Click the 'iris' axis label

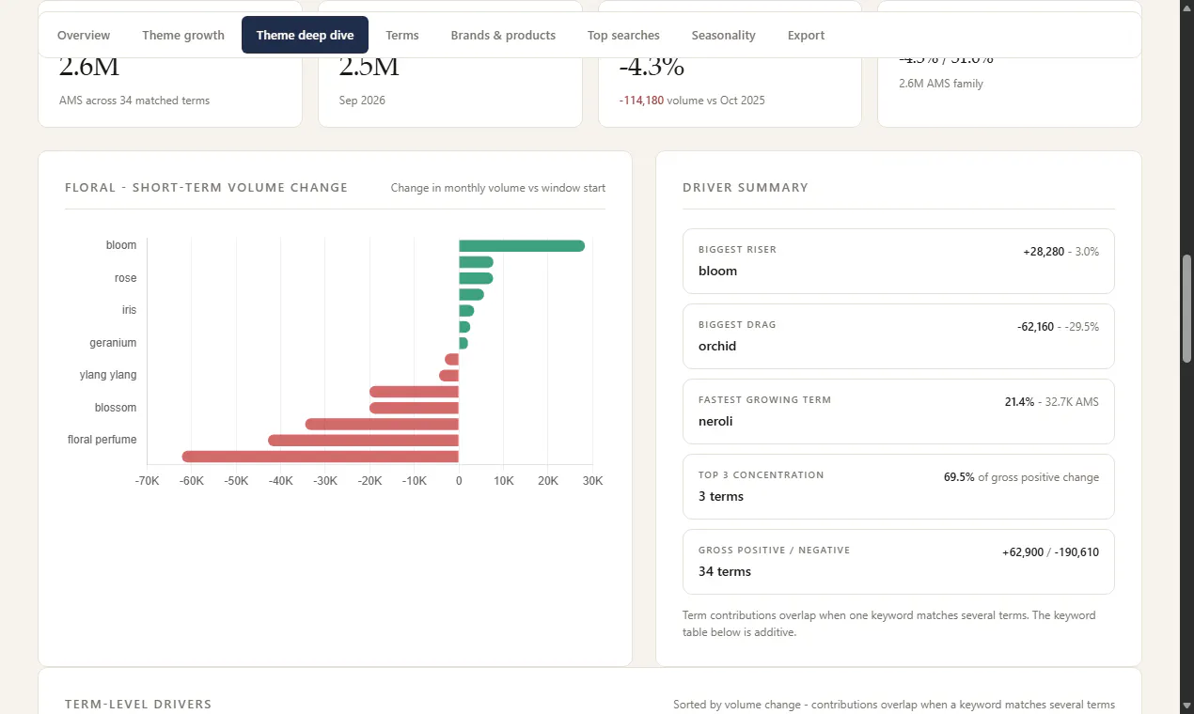tap(129, 310)
